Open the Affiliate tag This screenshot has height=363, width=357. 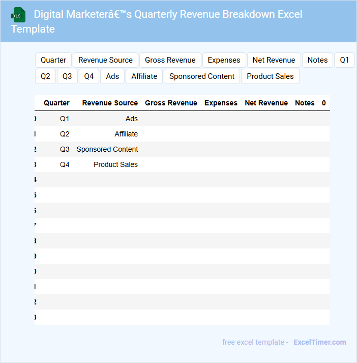(x=144, y=76)
